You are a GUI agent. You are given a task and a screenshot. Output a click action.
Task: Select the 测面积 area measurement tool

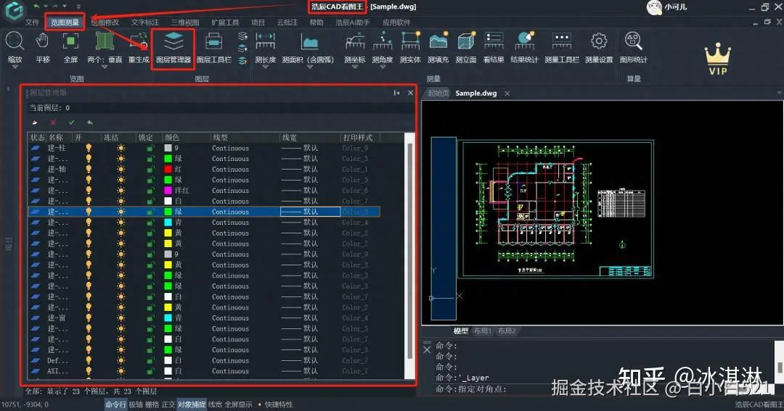pos(308,47)
